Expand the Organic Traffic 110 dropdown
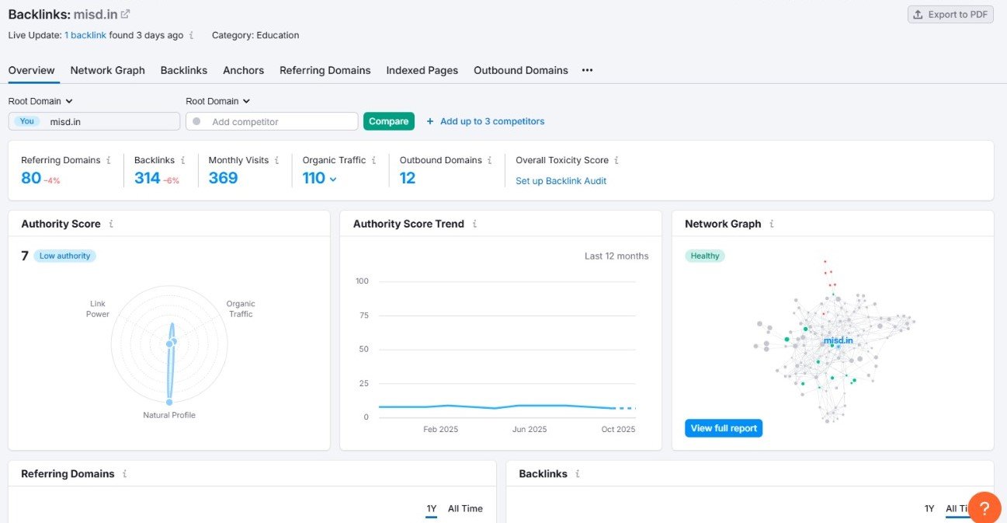This screenshot has height=523, width=1007. pyautogui.click(x=333, y=179)
